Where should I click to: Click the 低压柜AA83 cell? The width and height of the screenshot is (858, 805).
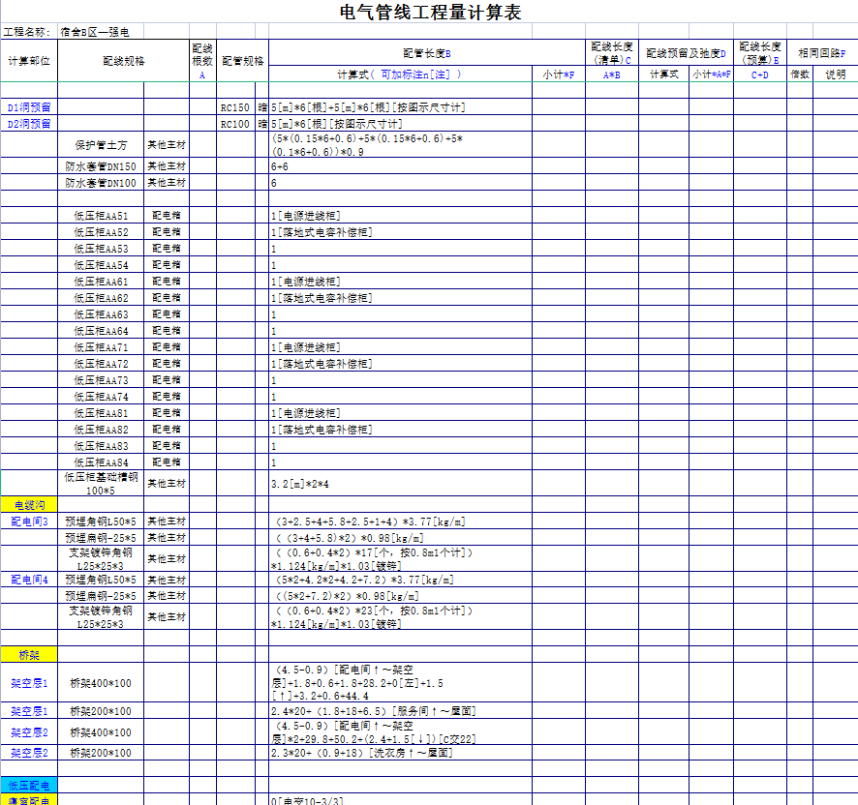point(101,446)
